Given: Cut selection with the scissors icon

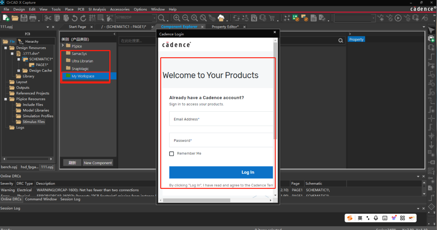Looking at the screenshot, I should point(48,18).
